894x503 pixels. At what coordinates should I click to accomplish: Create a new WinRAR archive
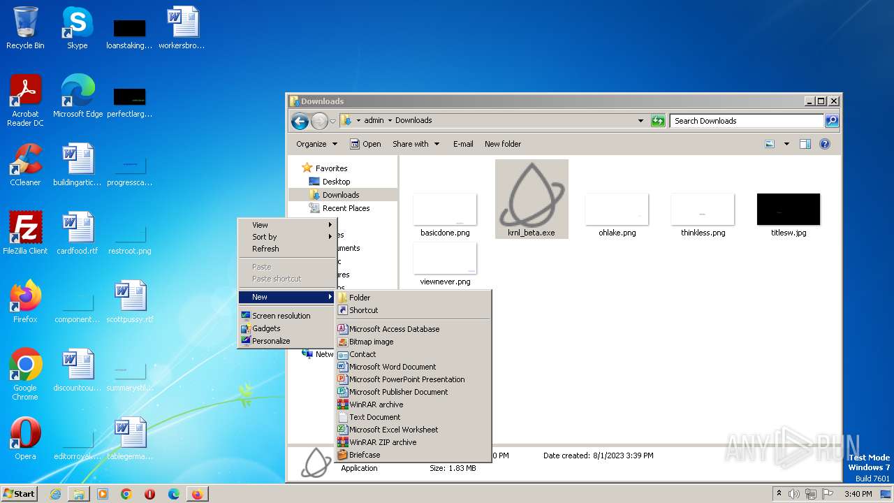tap(413, 404)
